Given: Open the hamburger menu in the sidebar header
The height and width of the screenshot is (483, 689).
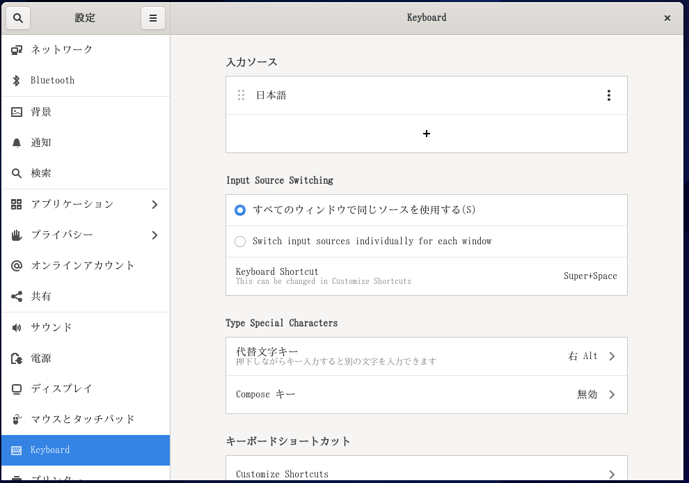Looking at the screenshot, I should coord(153,18).
